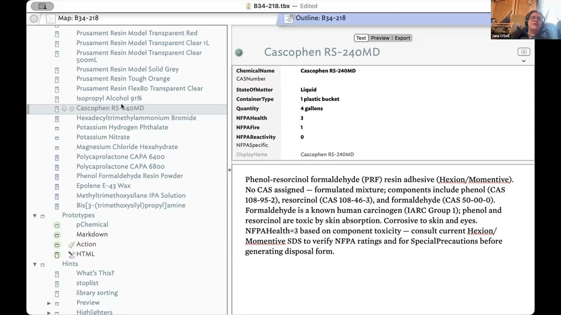Viewport: 561px width, 315px height.
Task: Click note icon beside stoplist
Action: [x=57, y=283]
